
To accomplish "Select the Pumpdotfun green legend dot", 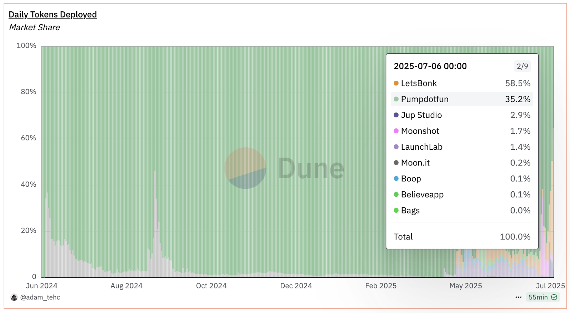I will (396, 99).
